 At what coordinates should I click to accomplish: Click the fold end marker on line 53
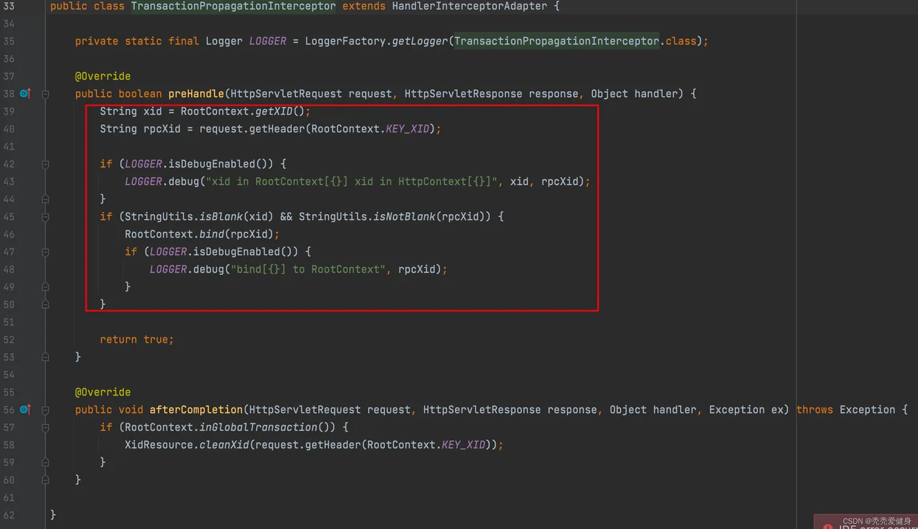pyautogui.click(x=45, y=357)
